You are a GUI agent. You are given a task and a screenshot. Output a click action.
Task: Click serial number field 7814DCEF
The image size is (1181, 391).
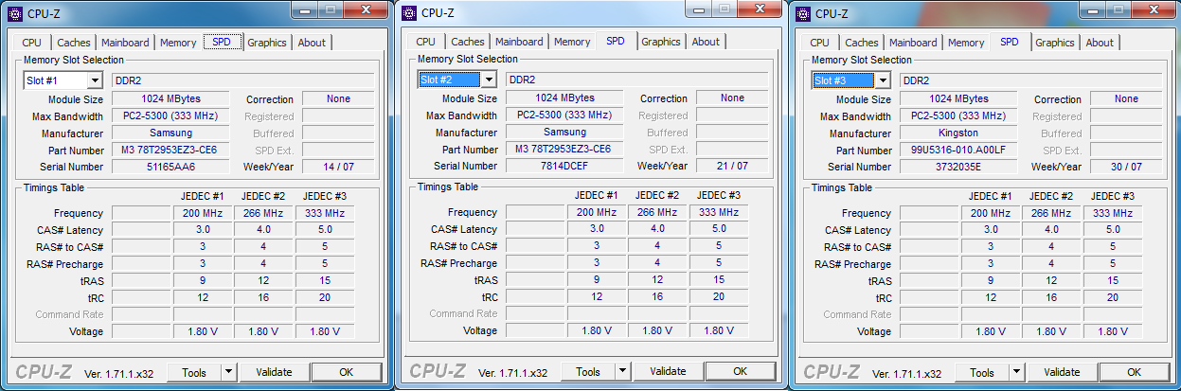tap(564, 166)
